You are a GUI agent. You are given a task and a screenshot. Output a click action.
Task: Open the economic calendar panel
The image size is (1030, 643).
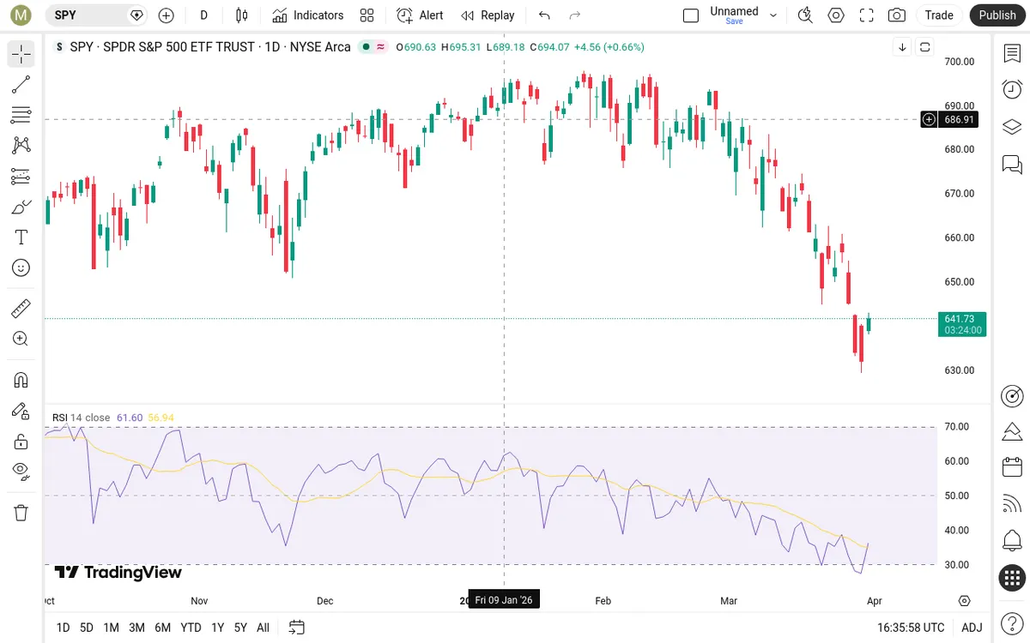point(1012,467)
